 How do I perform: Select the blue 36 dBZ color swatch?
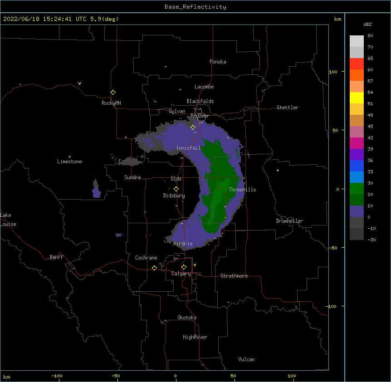coord(357,166)
